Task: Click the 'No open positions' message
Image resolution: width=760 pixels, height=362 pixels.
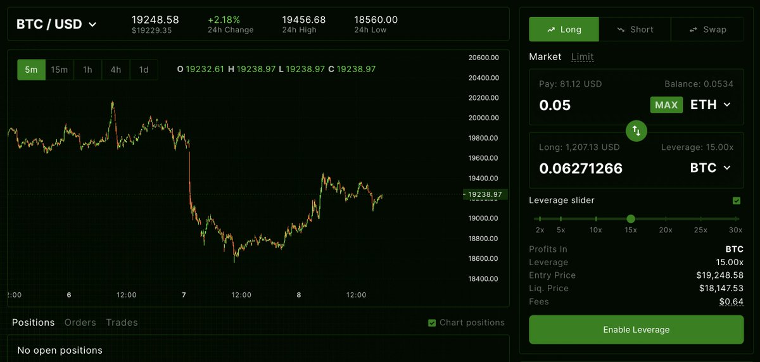Action: pos(60,350)
